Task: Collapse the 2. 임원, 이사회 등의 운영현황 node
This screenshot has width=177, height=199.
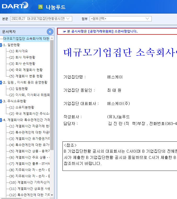Action: (1, 83)
